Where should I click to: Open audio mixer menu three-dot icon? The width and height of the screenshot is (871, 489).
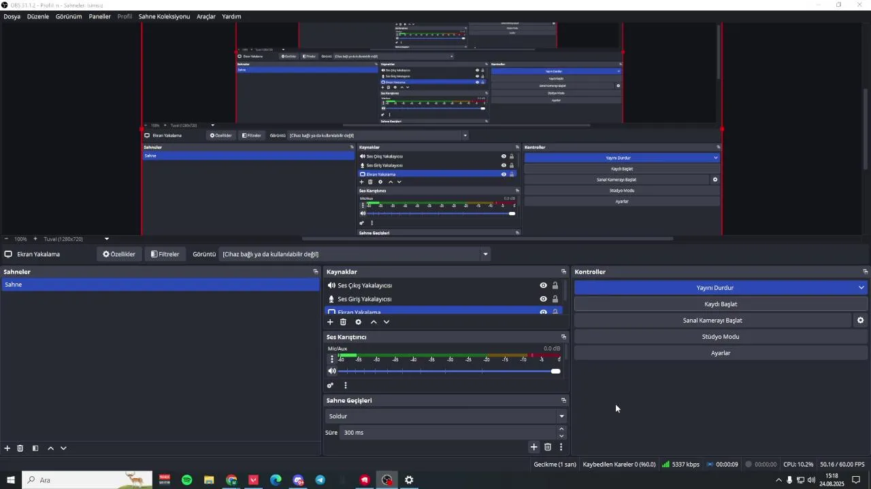[x=345, y=385]
